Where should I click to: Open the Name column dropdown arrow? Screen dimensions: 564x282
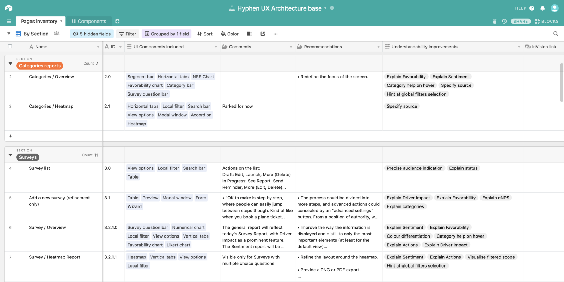coord(98,47)
